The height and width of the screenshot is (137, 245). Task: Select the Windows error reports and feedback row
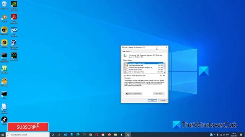click(x=144, y=68)
